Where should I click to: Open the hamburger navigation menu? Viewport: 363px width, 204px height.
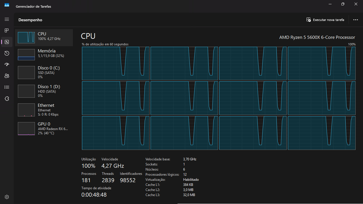click(7, 19)
